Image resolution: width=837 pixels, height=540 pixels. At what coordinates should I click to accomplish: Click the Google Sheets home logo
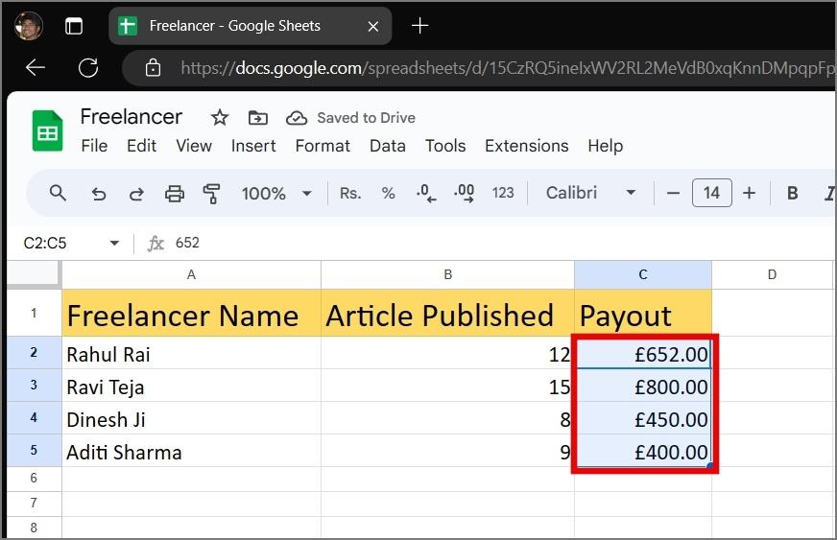47,130
